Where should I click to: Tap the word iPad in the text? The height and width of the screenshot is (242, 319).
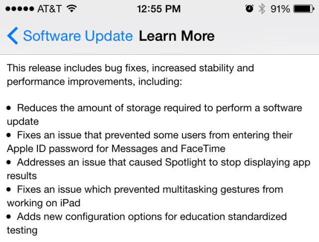pos(70,203)
